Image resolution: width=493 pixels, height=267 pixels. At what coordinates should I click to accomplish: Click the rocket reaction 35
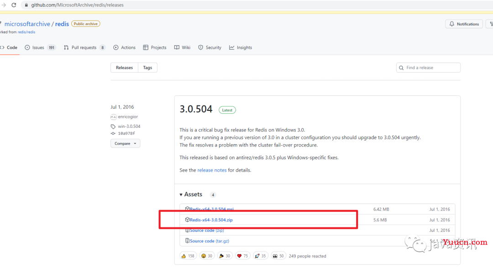coord(260,256)
